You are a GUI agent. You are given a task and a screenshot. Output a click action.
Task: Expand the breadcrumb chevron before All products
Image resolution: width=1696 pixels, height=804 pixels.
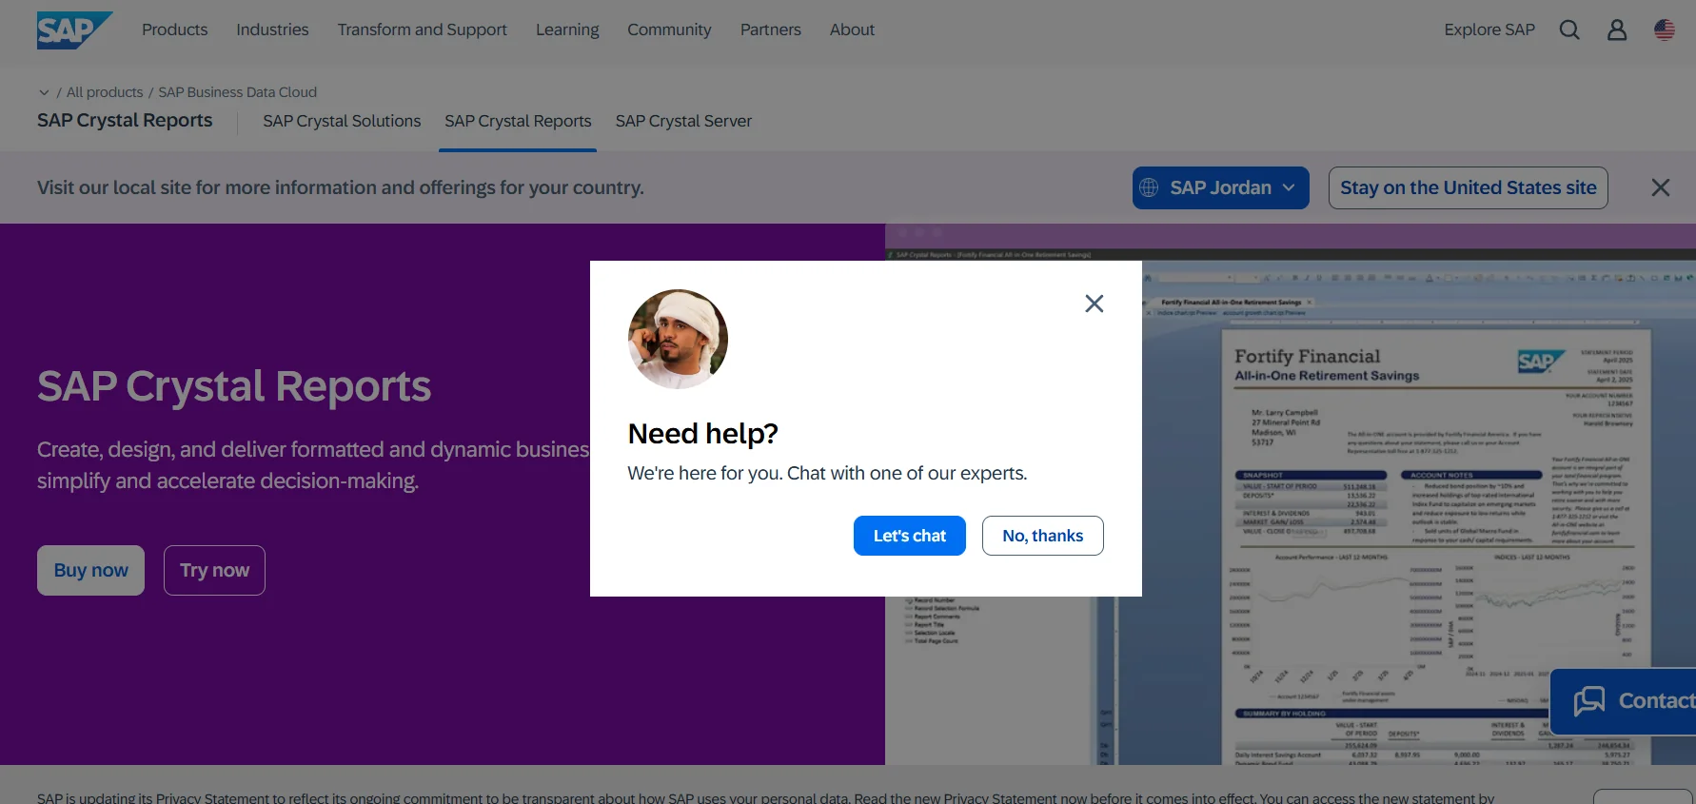tap(44, 92)
